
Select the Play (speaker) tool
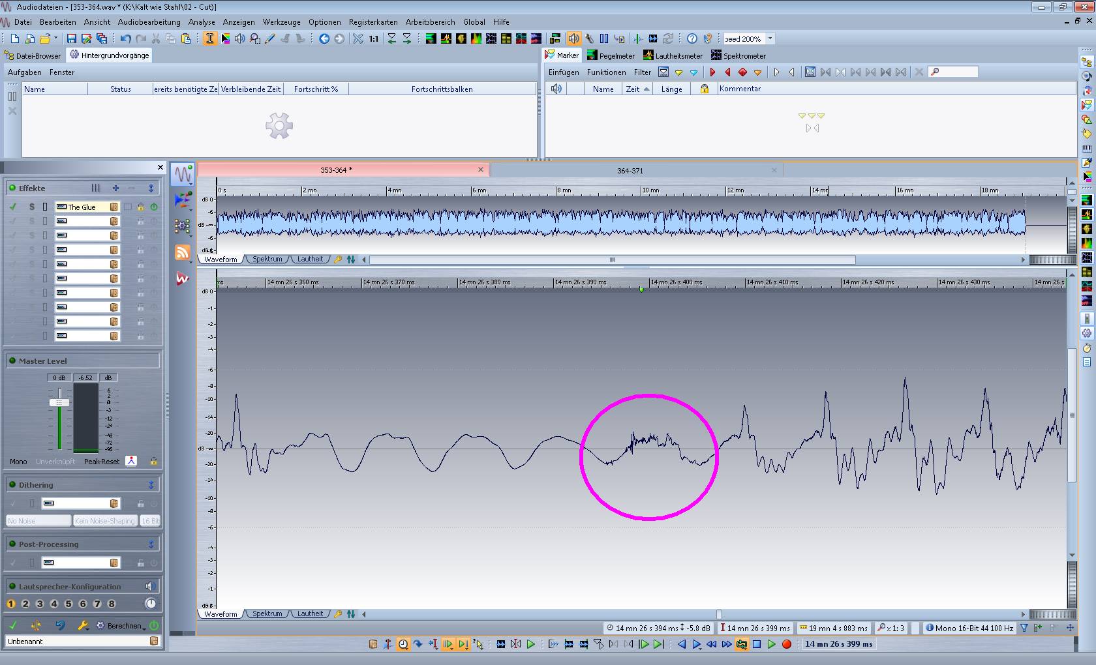click(x=240, y=39)
